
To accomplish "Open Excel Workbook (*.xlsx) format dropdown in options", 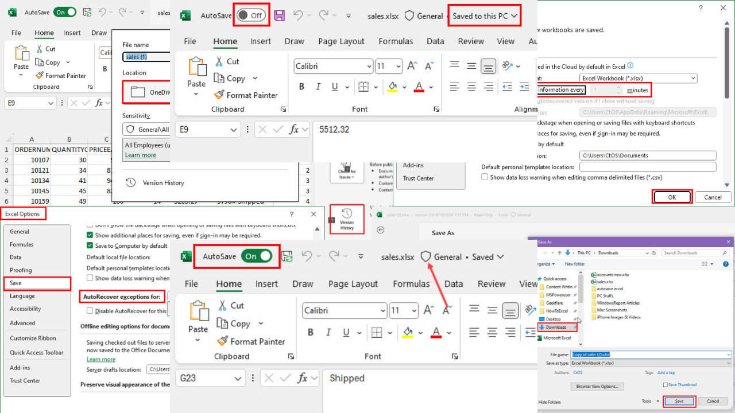I will pyautogui.click(x=693, y=78).
